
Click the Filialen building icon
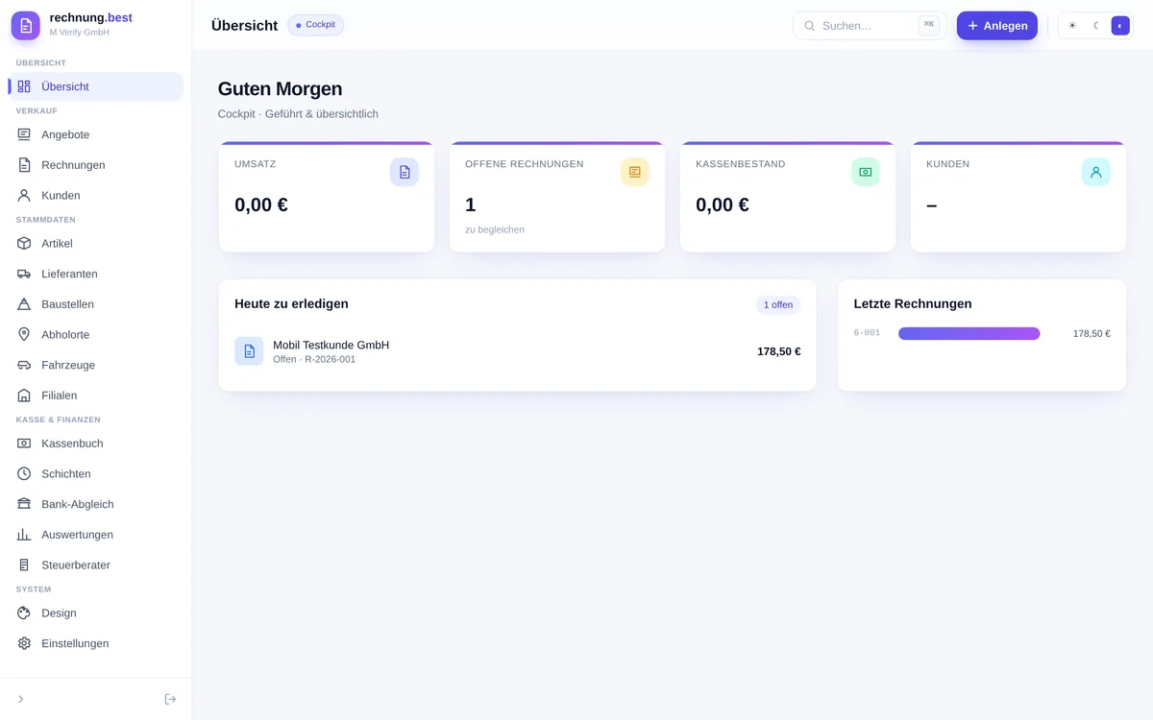24,396
